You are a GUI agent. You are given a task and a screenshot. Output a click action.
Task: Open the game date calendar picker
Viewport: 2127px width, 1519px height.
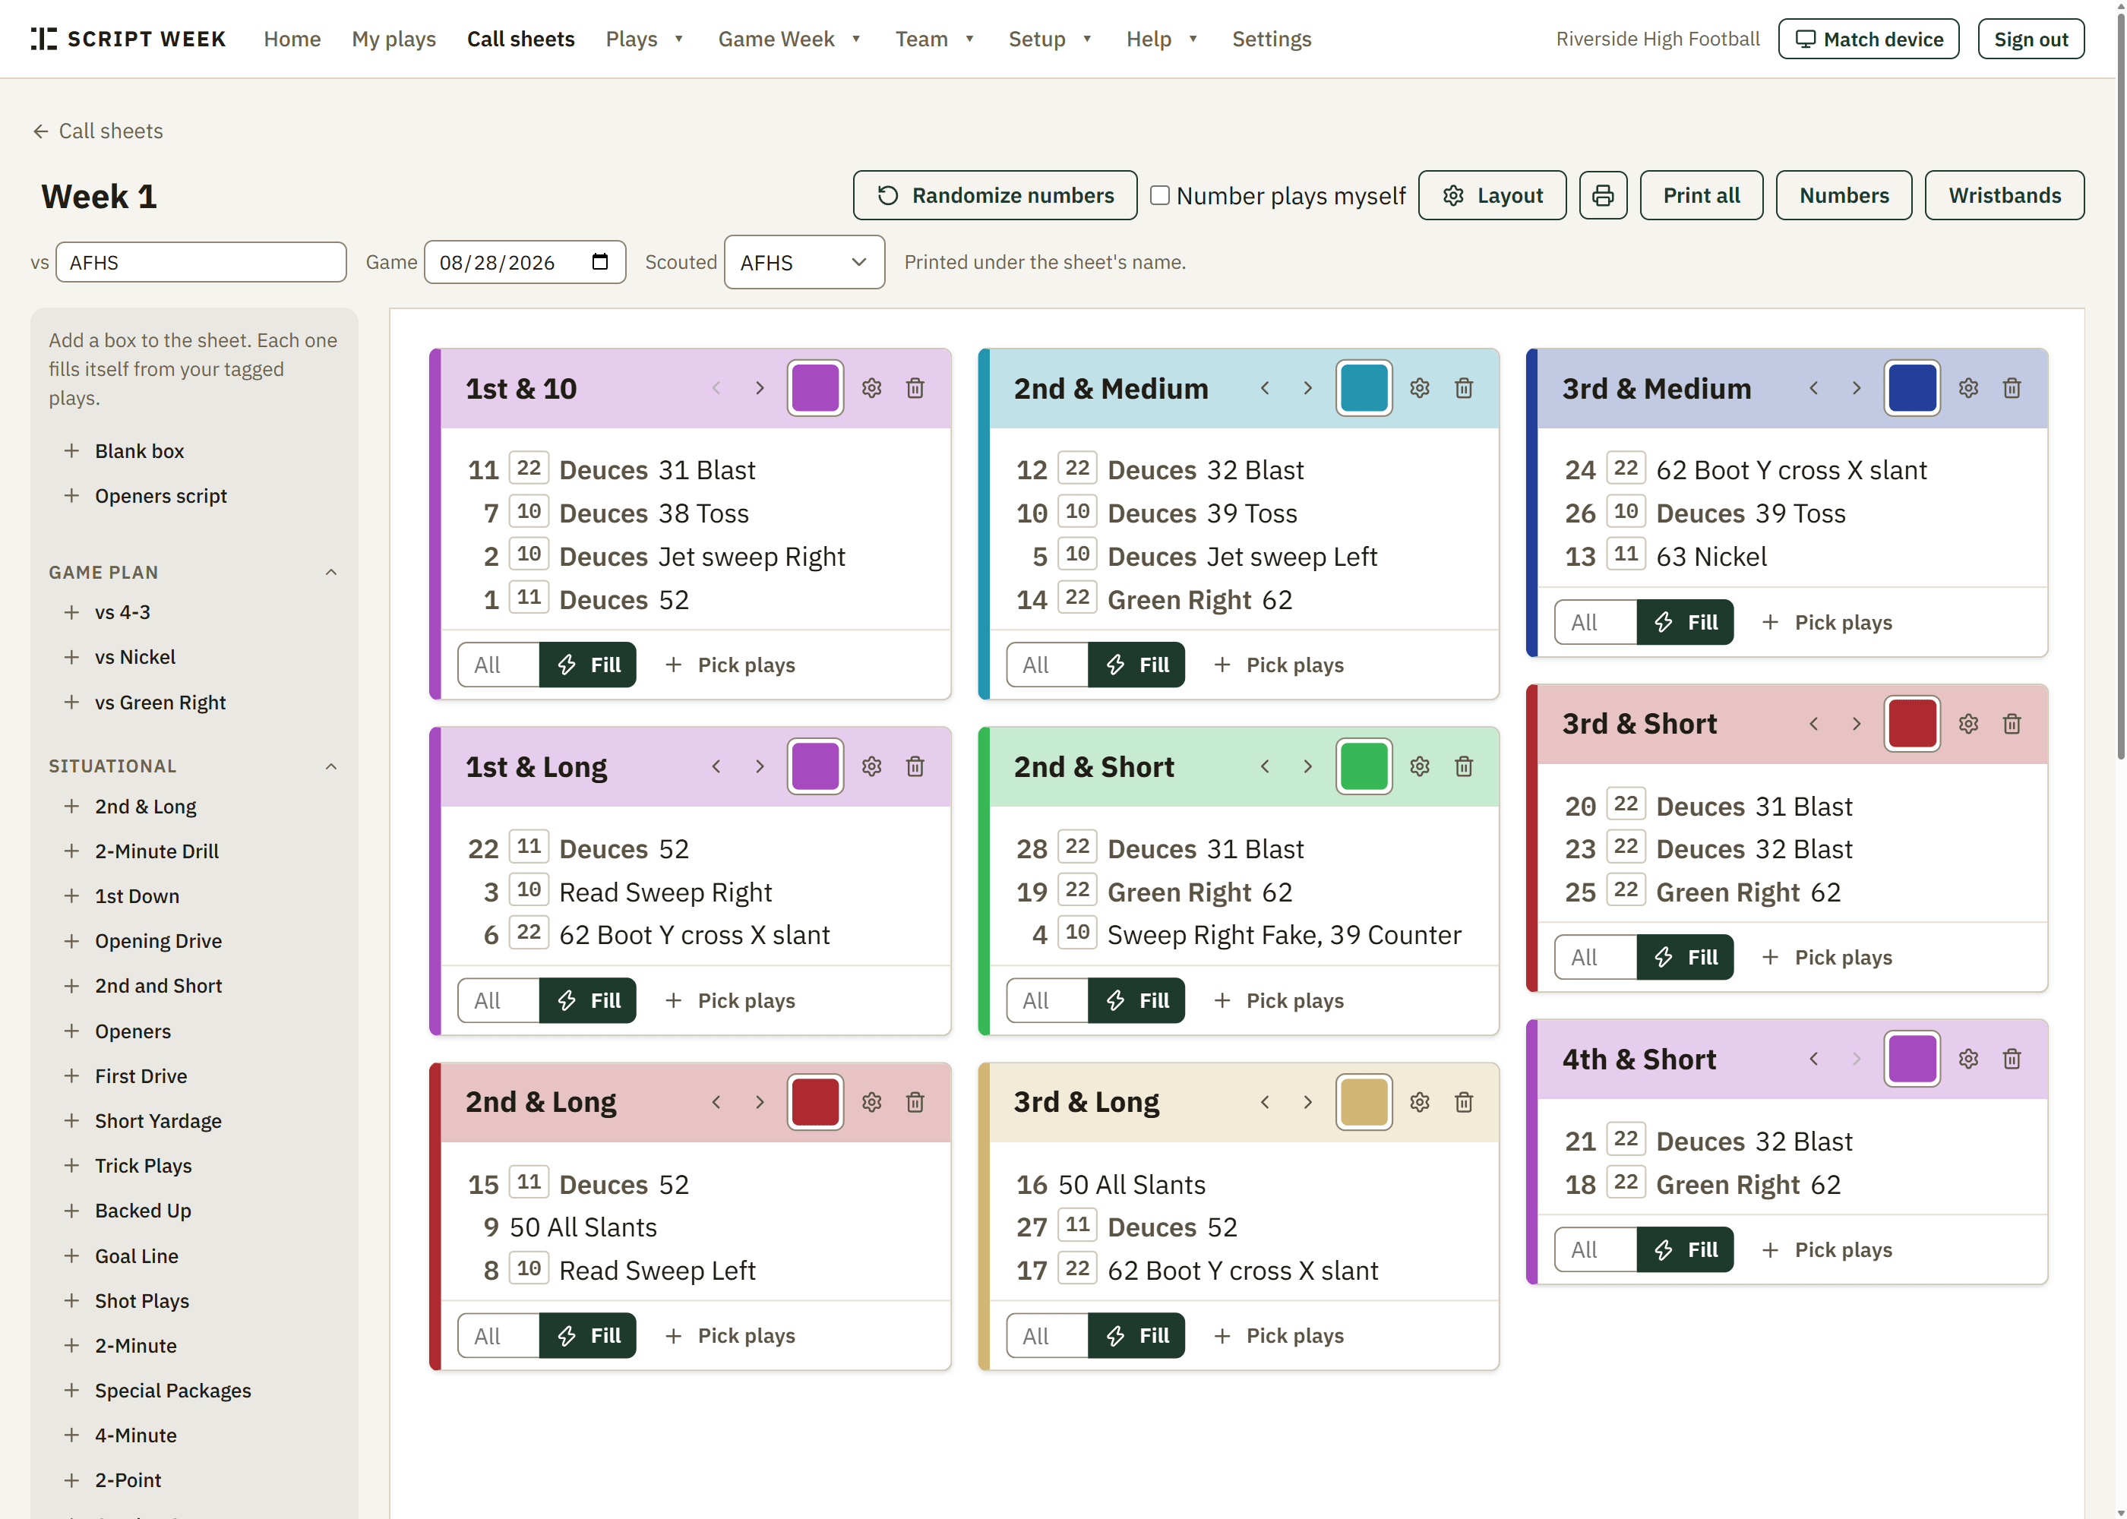click(x=601, y=262)
